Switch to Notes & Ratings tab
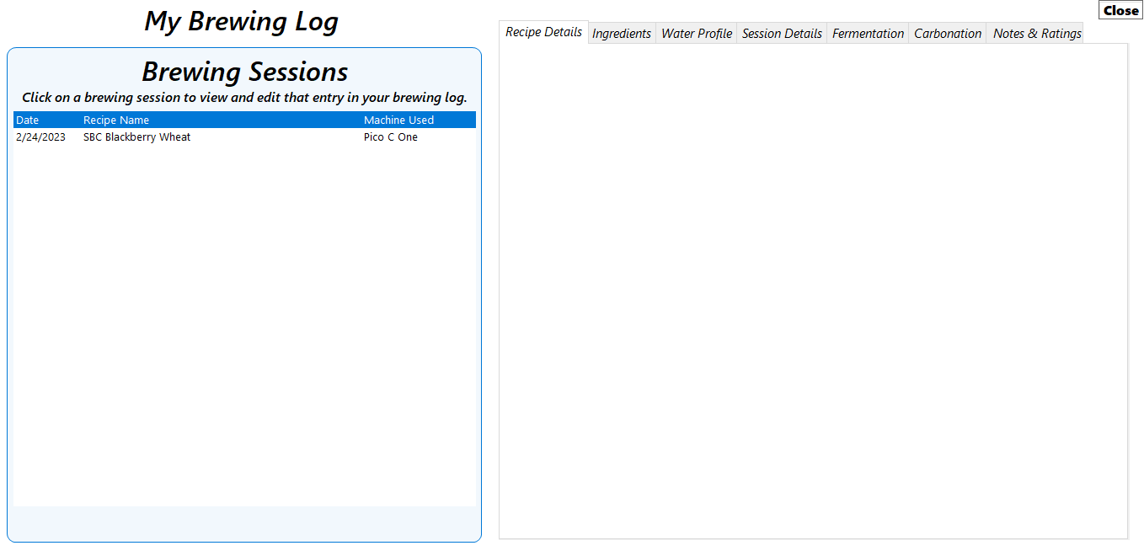The width and height of the screenshot is (1144, 551). (x=1037, y=33)
